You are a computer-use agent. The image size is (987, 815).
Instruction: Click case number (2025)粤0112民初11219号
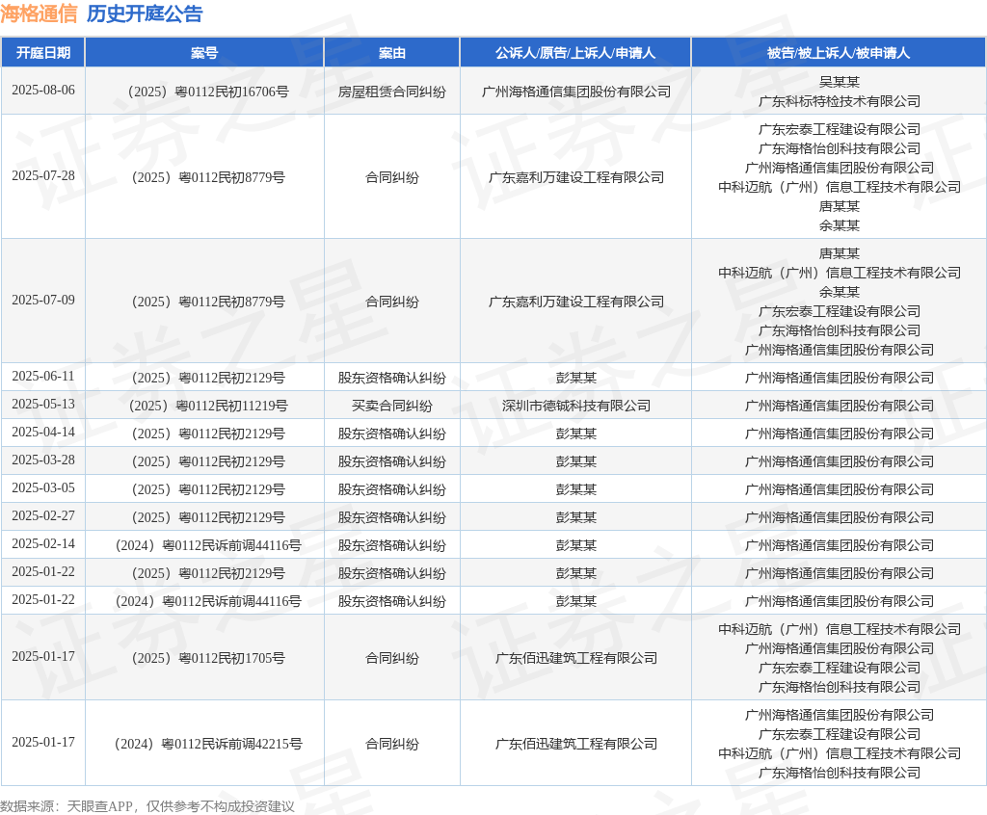(204, 406)
